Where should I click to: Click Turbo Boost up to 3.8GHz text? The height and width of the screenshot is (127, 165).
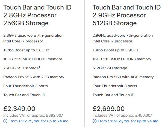tap(26, 50)
